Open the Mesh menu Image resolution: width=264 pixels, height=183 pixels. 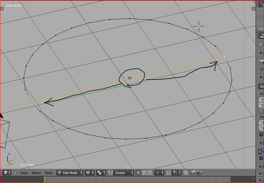pos(49,173)
